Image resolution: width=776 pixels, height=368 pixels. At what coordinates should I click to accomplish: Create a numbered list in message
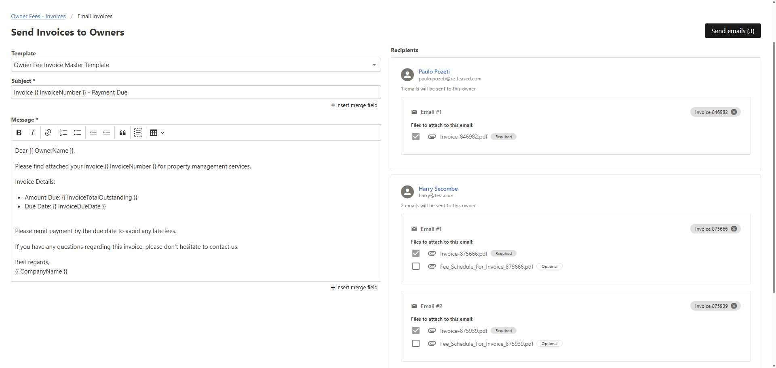(x=63, y=132)
